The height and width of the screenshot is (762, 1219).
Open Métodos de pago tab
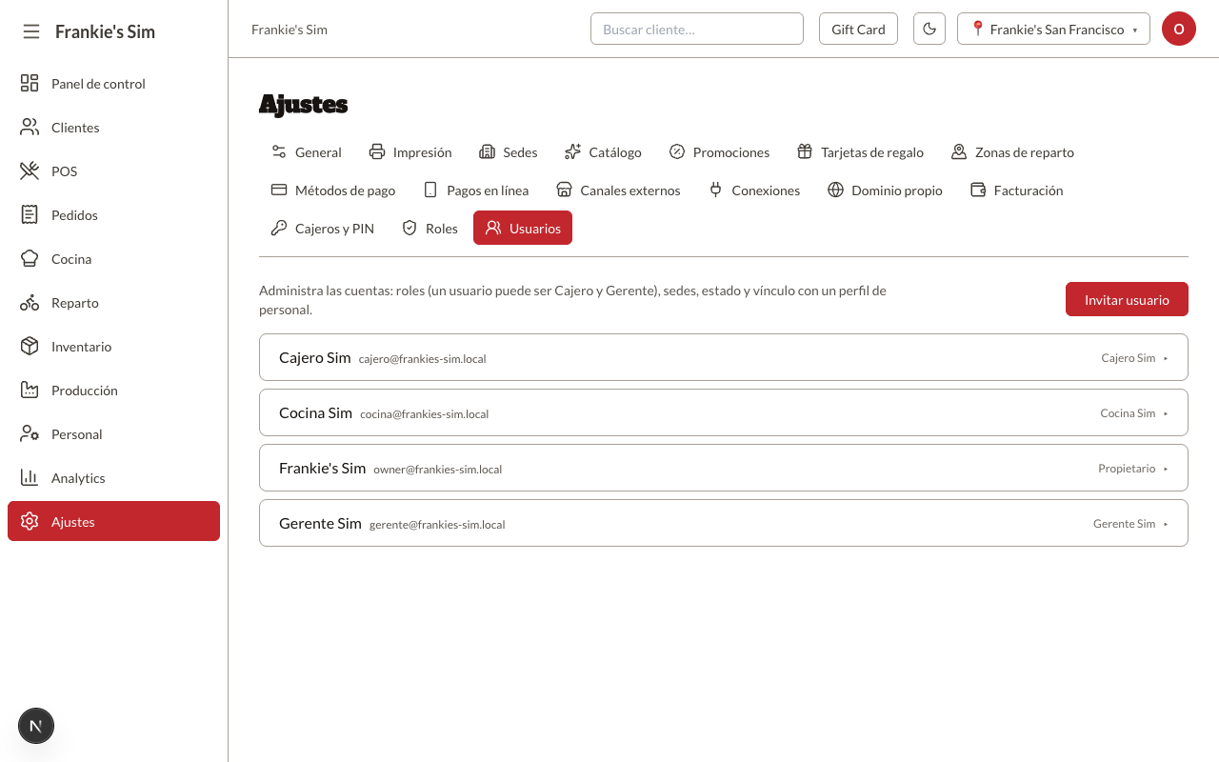[332, 190]
